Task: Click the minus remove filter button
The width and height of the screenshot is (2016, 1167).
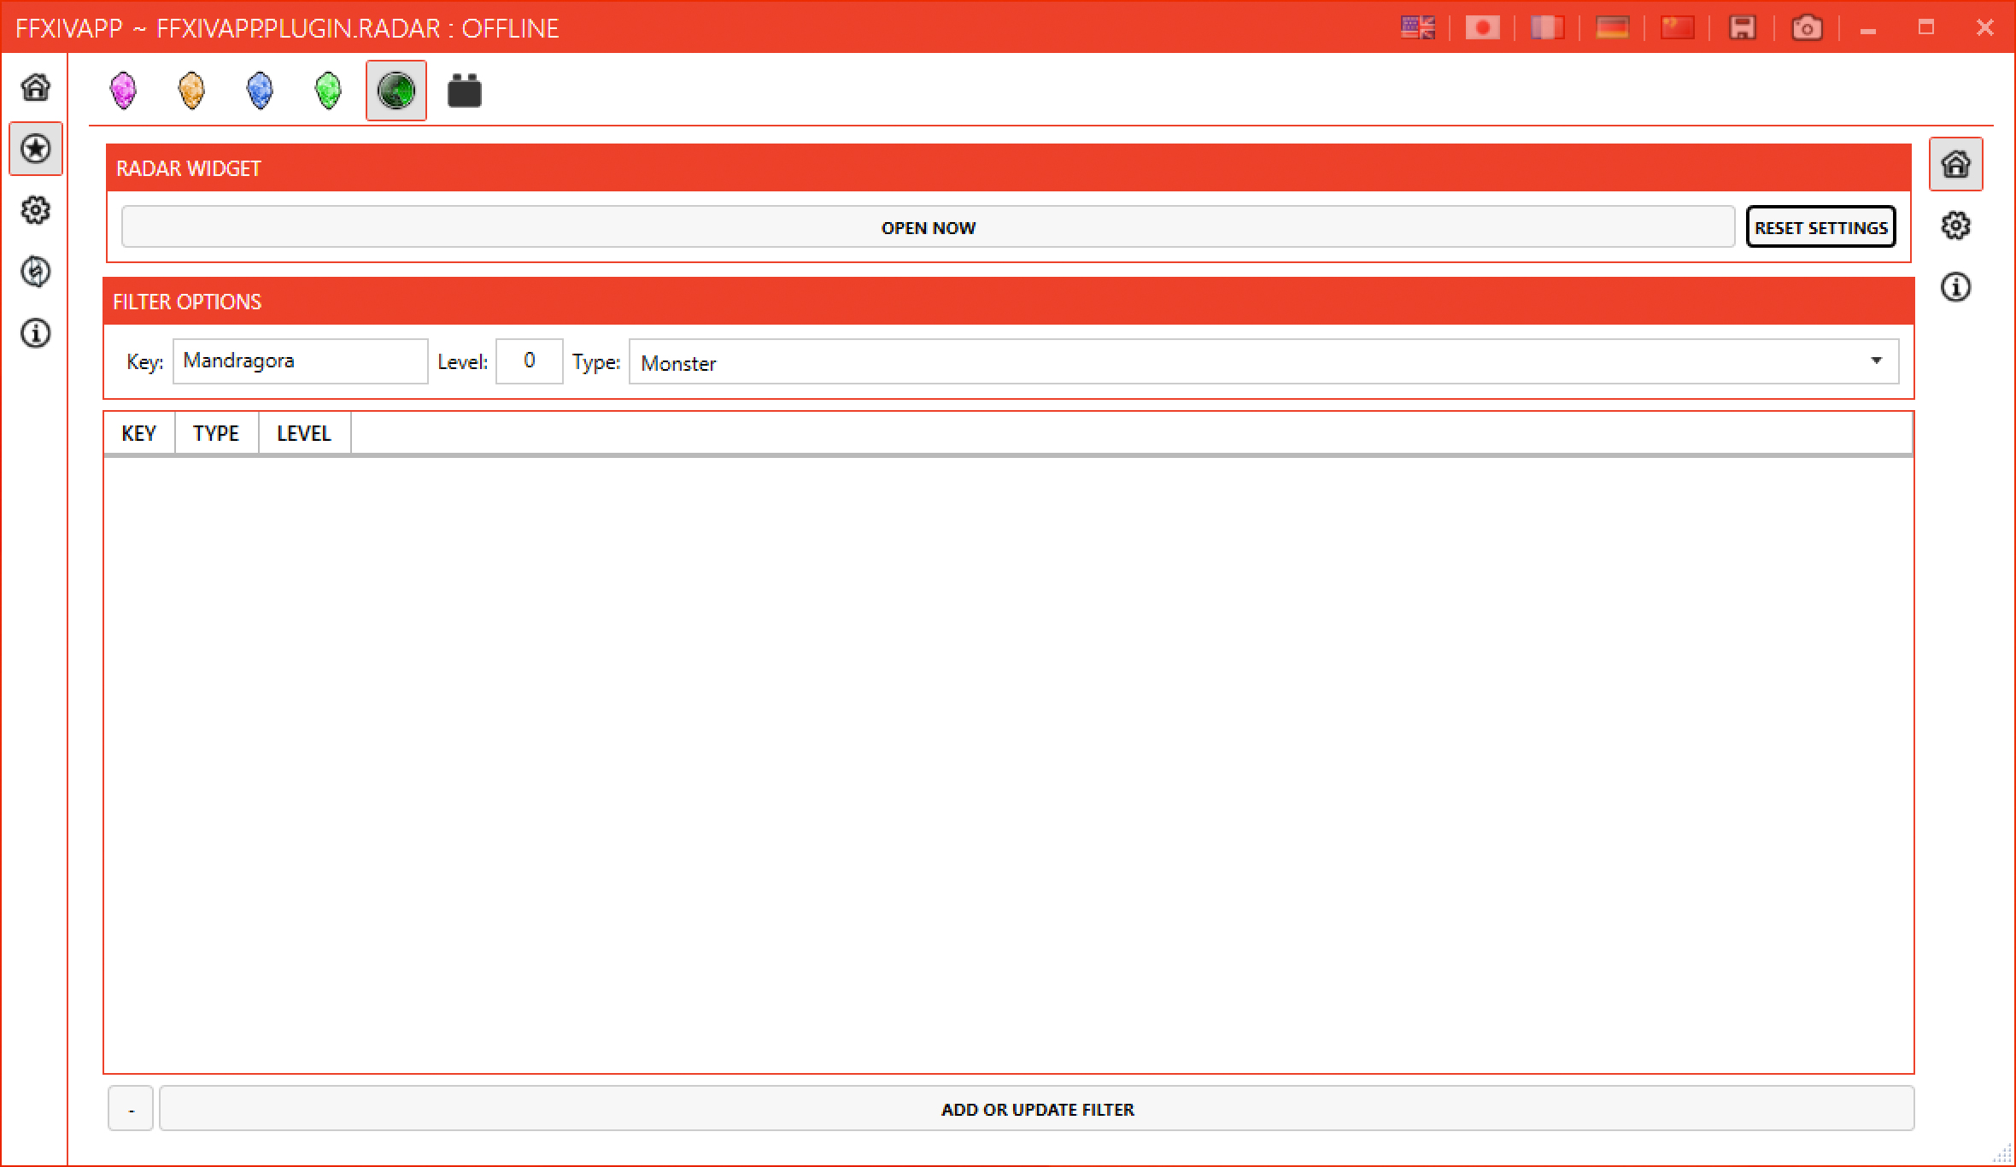Action: tap(131, 1109)
